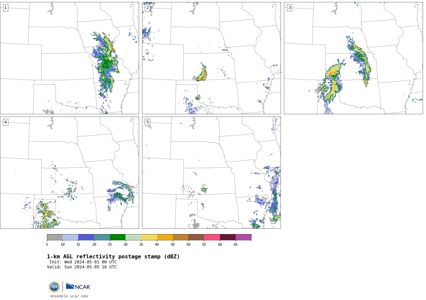Screen dimensions: 426x300
Task: Click the dark green 25-30 dBZ swatch
Action: pos(117,237)
